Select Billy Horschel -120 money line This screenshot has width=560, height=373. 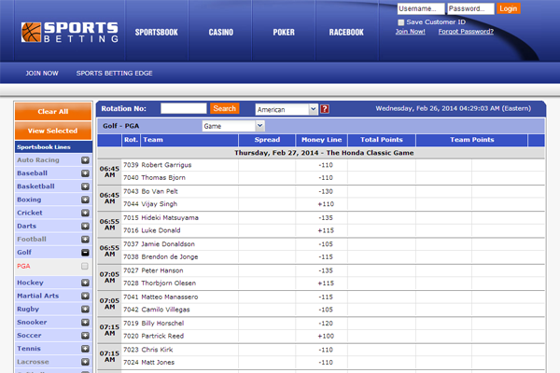(326, 324)
